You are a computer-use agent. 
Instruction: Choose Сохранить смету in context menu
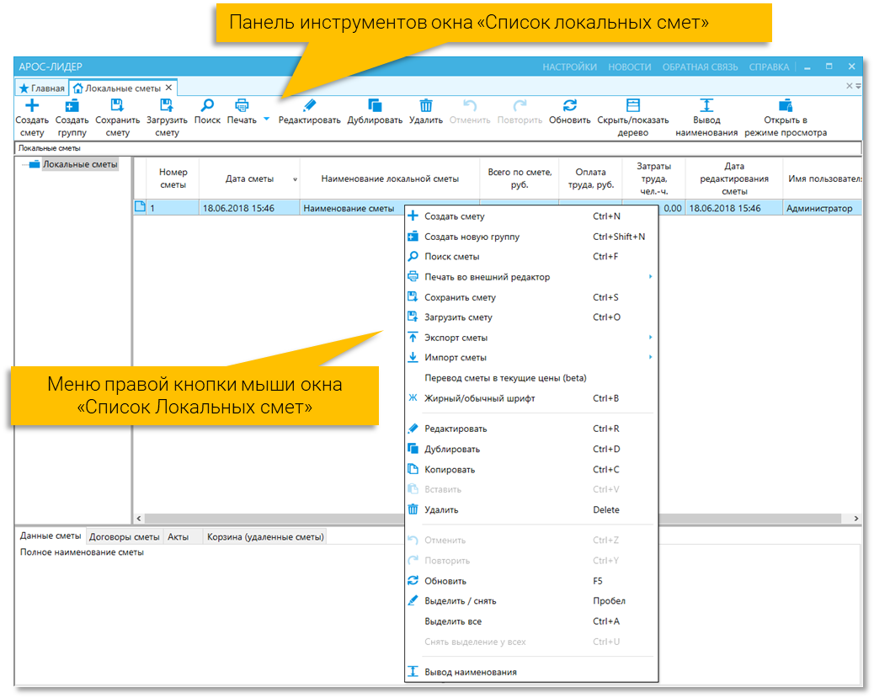click(x=531, y=298)
